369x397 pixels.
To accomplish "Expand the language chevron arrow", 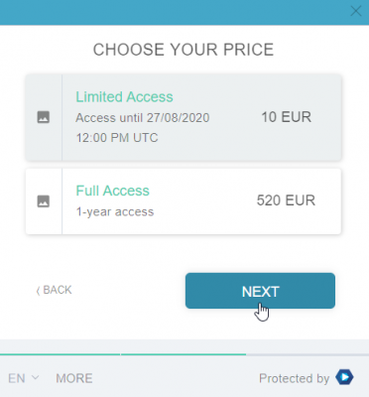I will (x=36, y=377).
